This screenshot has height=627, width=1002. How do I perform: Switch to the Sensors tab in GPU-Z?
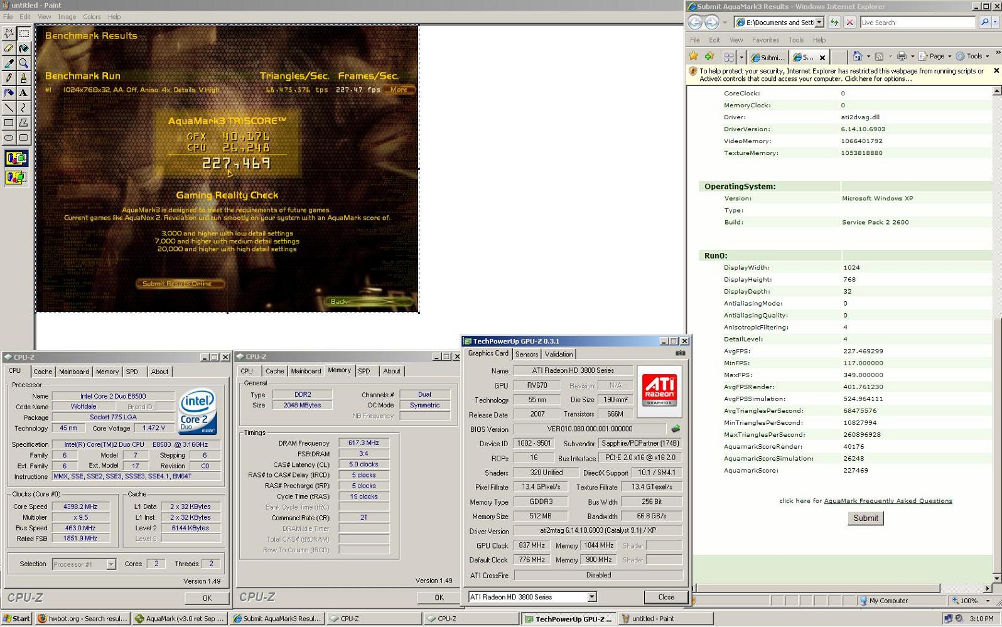click(x=526, y=354)
